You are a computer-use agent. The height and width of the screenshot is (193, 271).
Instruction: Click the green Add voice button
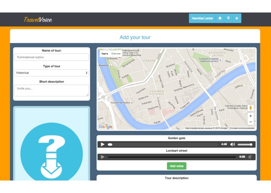pyautogui.click(x=177, y=166)
